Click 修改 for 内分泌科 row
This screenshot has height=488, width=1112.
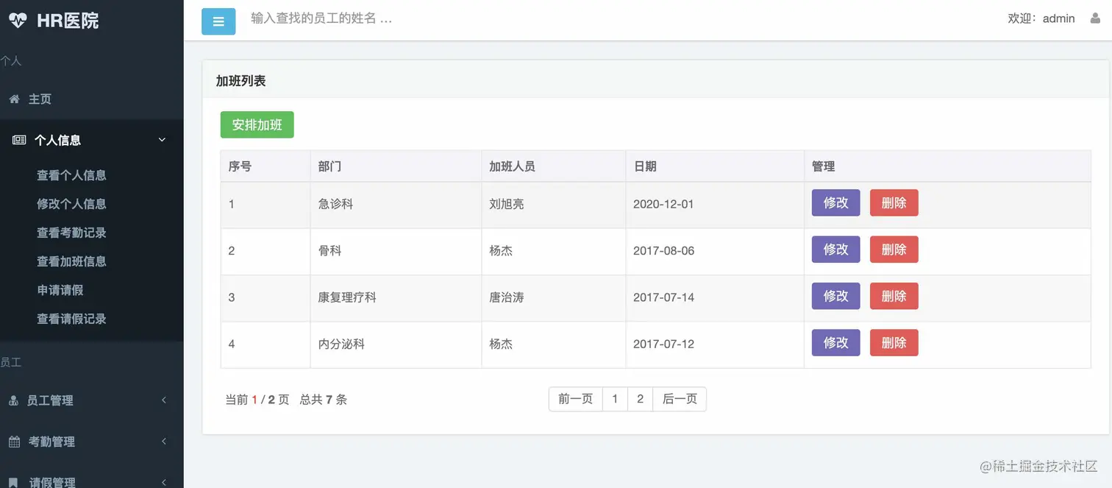pyautogui.click(x=836, y=343)
